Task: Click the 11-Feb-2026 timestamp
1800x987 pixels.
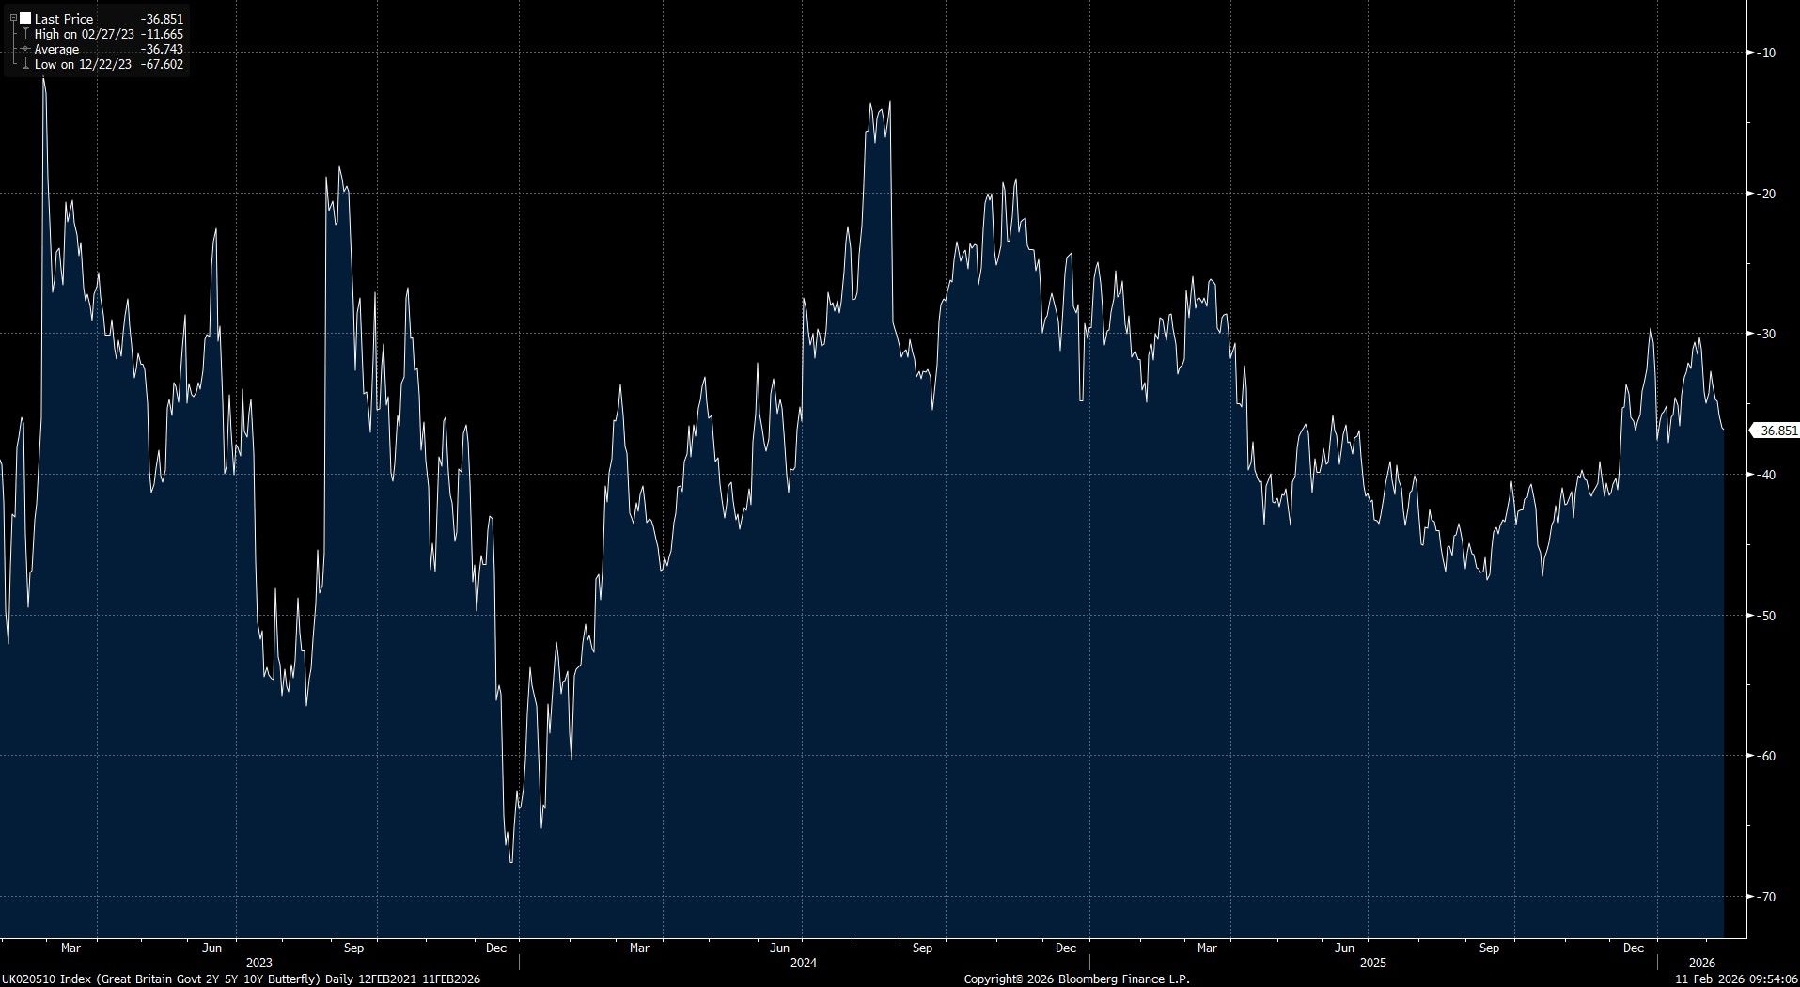Action: click(x=1735, y=979)
